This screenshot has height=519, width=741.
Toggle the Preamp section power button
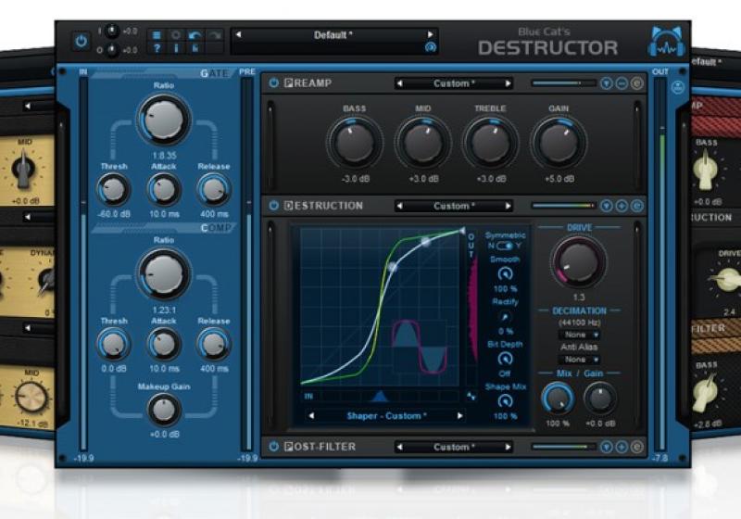(x=274, y=83)
